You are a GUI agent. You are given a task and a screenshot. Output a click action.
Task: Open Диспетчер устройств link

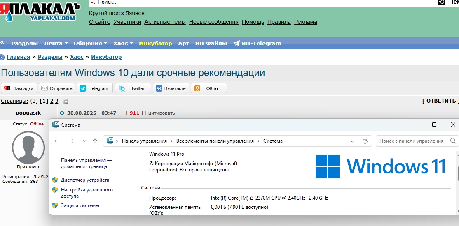[x=85, y=180]
